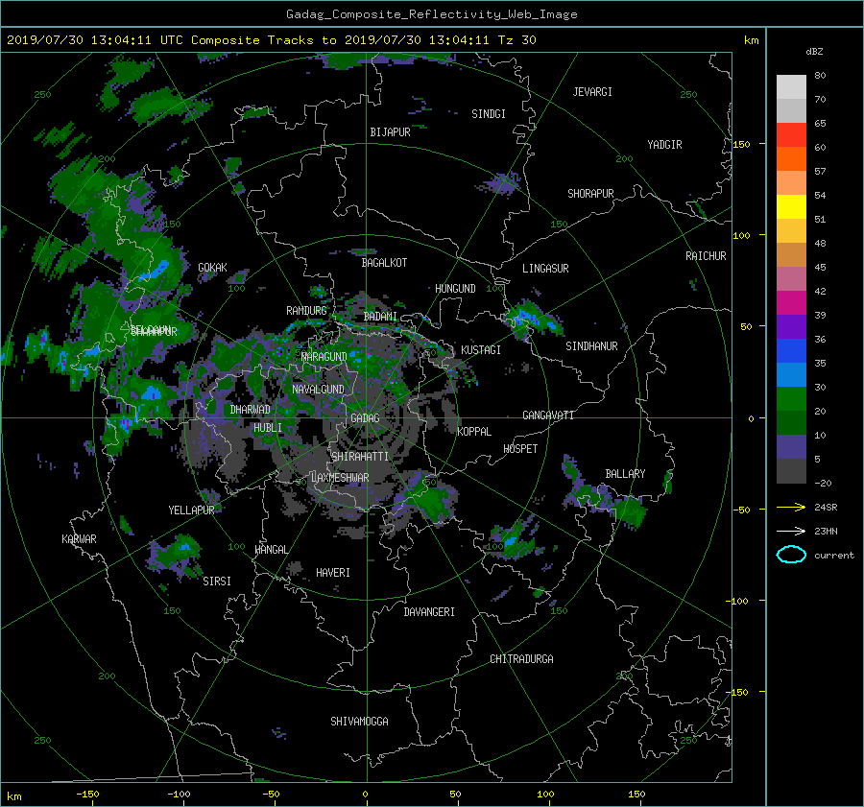Click the BALLARY city label
This screenshot has width=864, height=807.
(625, 474)
